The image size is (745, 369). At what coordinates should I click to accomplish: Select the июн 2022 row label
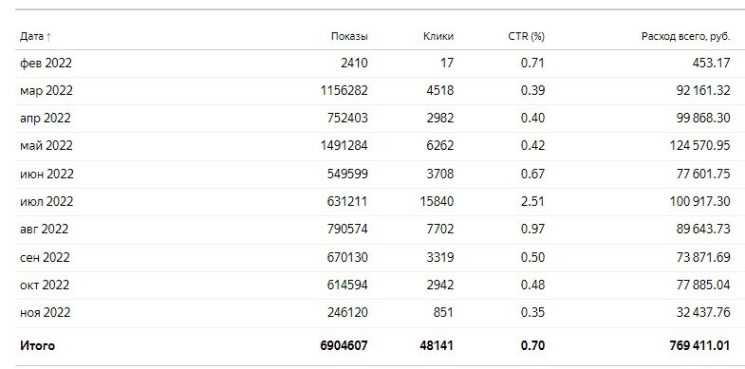coord(47,174)
